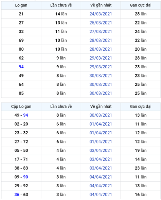Click the '14 lần' cell in pair 17 - 71 row
The width and height of the screenshot is (161, 200).
point(141,159)
